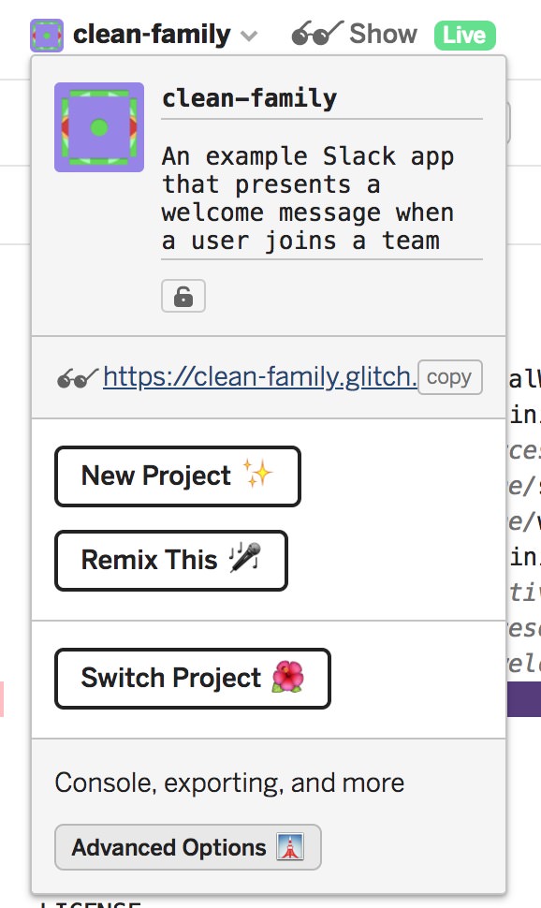
Task: Click the Live status indicator
Action: 465,34
